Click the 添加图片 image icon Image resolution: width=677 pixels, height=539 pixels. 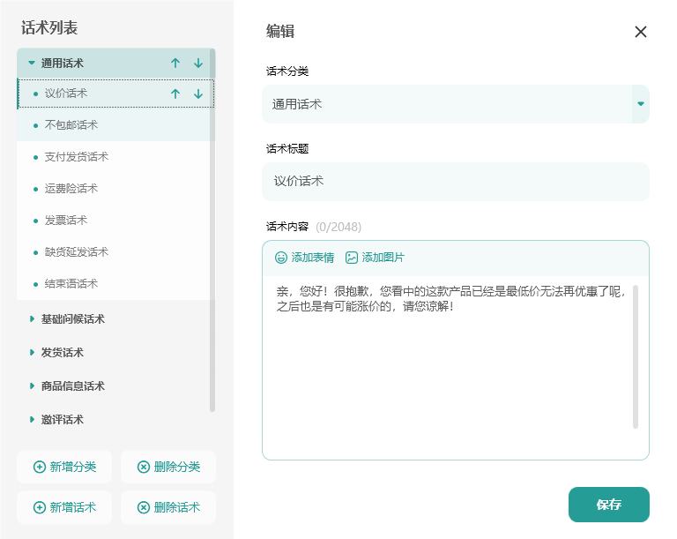352,258
